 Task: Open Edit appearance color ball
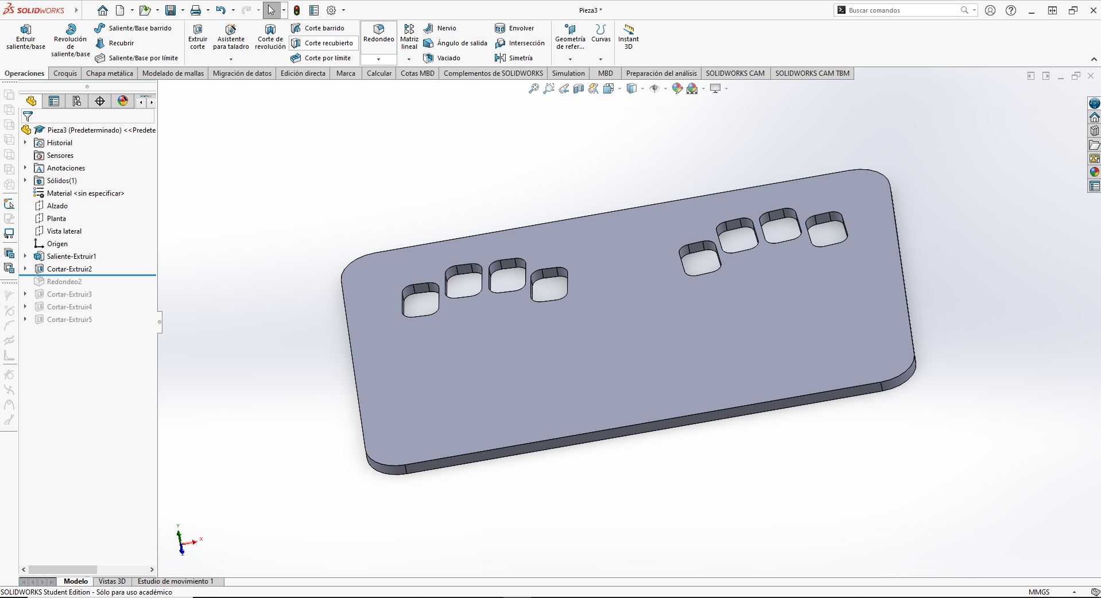pos(677,88)
